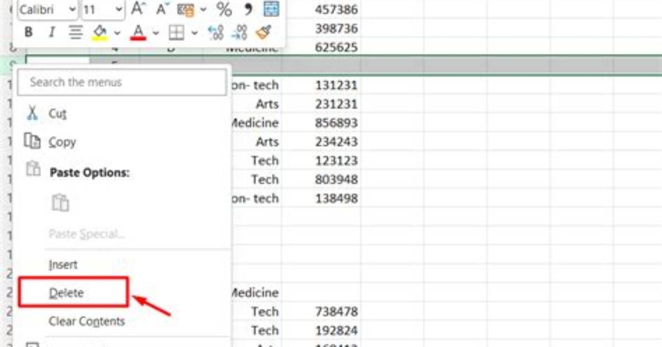The image size is (662, 347).
Task: Toggle italic formatting in mini toolbar
Action: pos(51,32)
